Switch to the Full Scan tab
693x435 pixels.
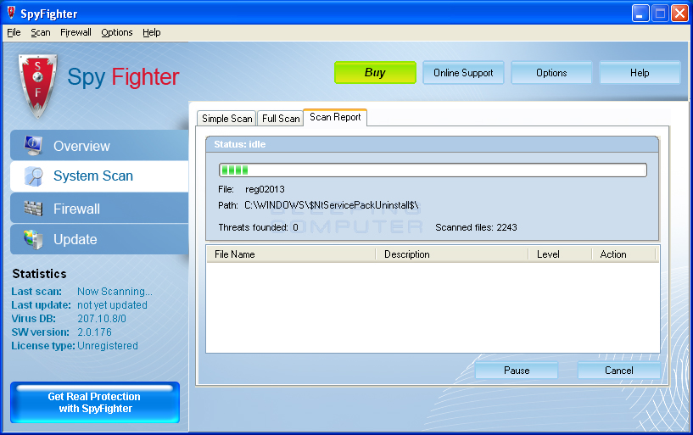tap(280, 119)
